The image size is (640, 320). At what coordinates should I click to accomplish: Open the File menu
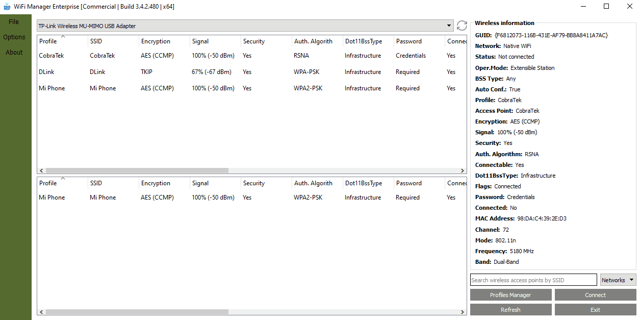[14, 22]
